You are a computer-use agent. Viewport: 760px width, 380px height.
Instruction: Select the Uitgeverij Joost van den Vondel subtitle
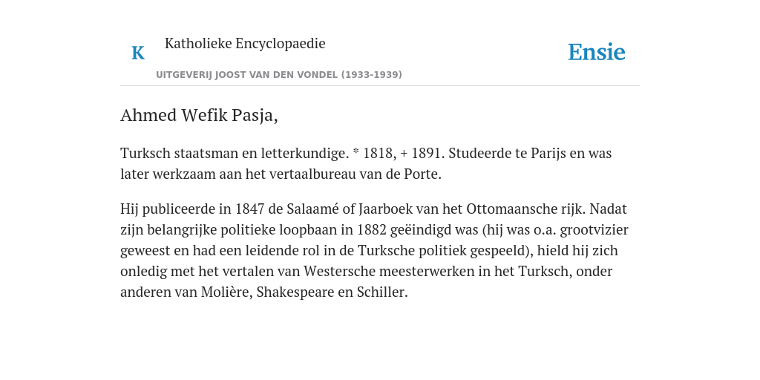click(x=279, y=75)
